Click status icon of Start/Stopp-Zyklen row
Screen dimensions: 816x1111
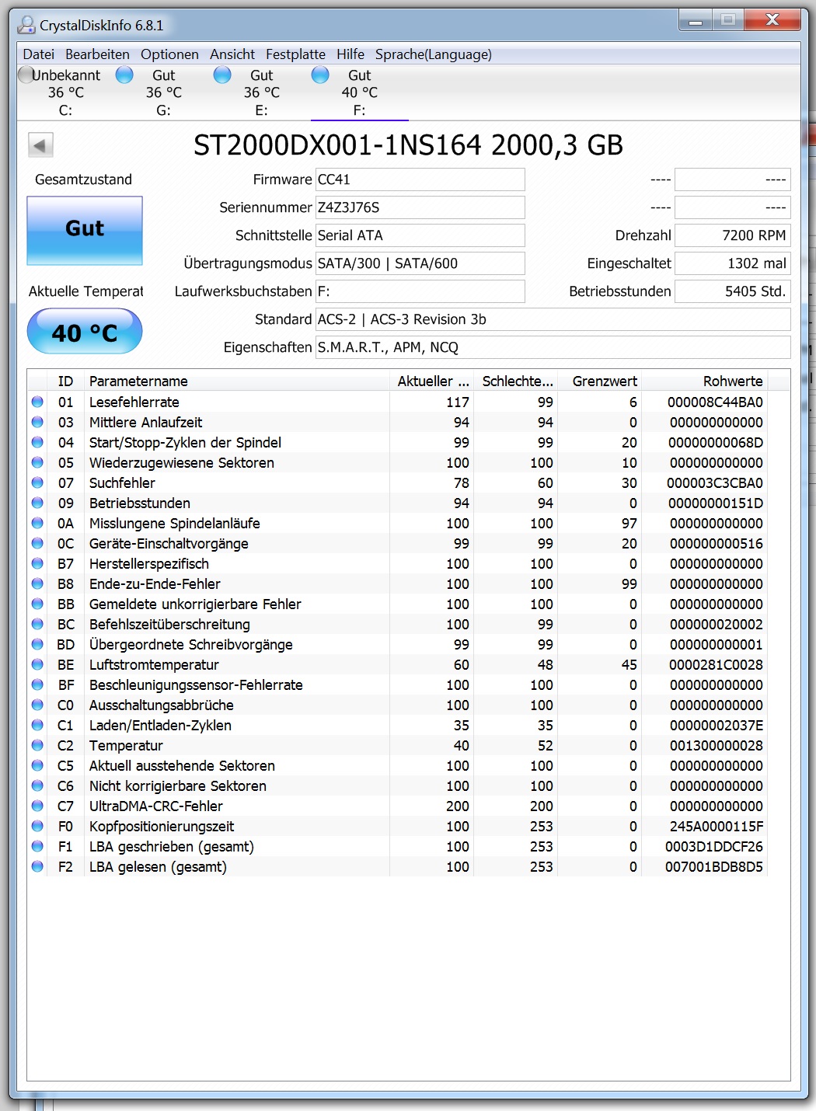pos(37,442)
